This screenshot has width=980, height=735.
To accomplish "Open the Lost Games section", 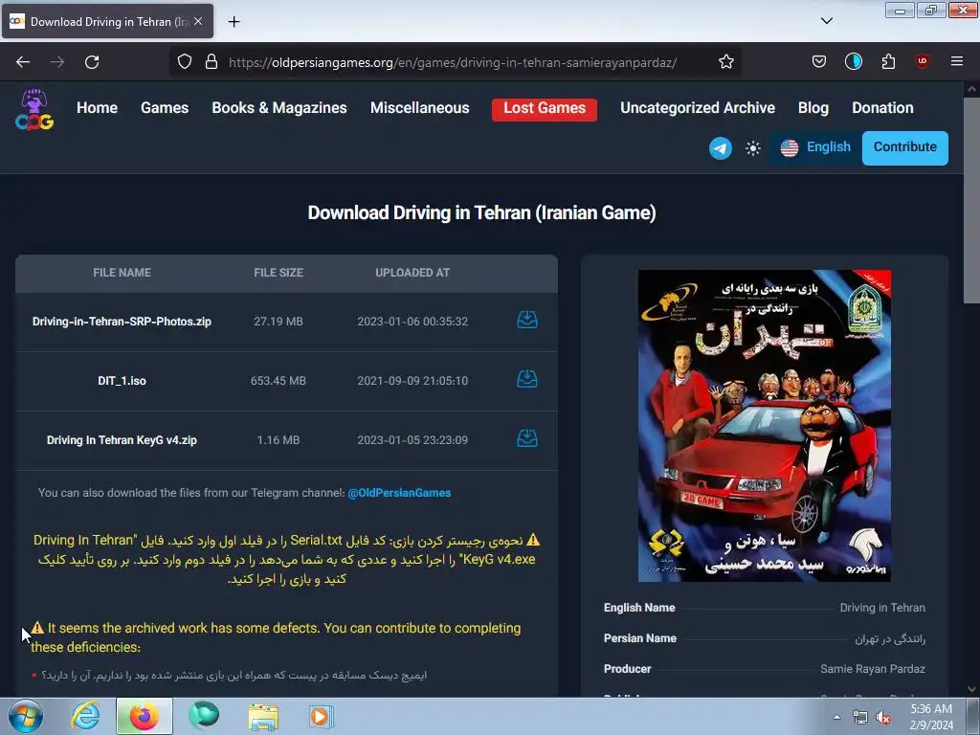I will point(545,109).
